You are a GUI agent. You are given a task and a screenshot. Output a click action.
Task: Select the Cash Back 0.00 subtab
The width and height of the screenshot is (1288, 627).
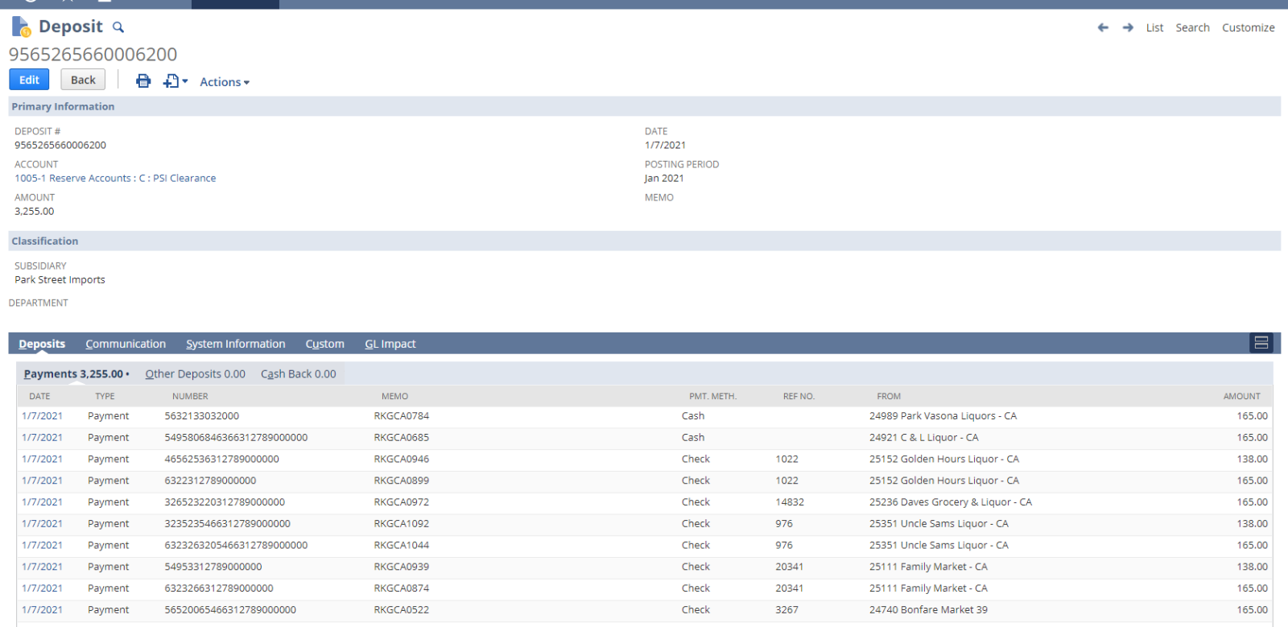[299, 373]
